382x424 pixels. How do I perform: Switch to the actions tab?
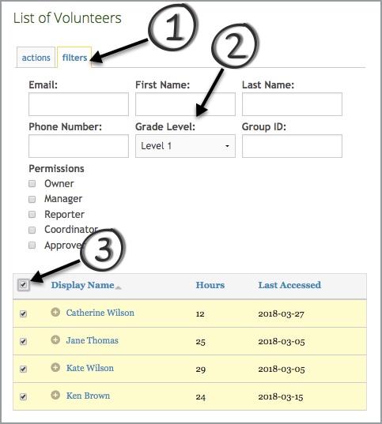click(x=36, y=58)
